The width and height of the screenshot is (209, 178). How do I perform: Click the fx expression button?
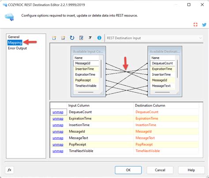click(9, 170)
